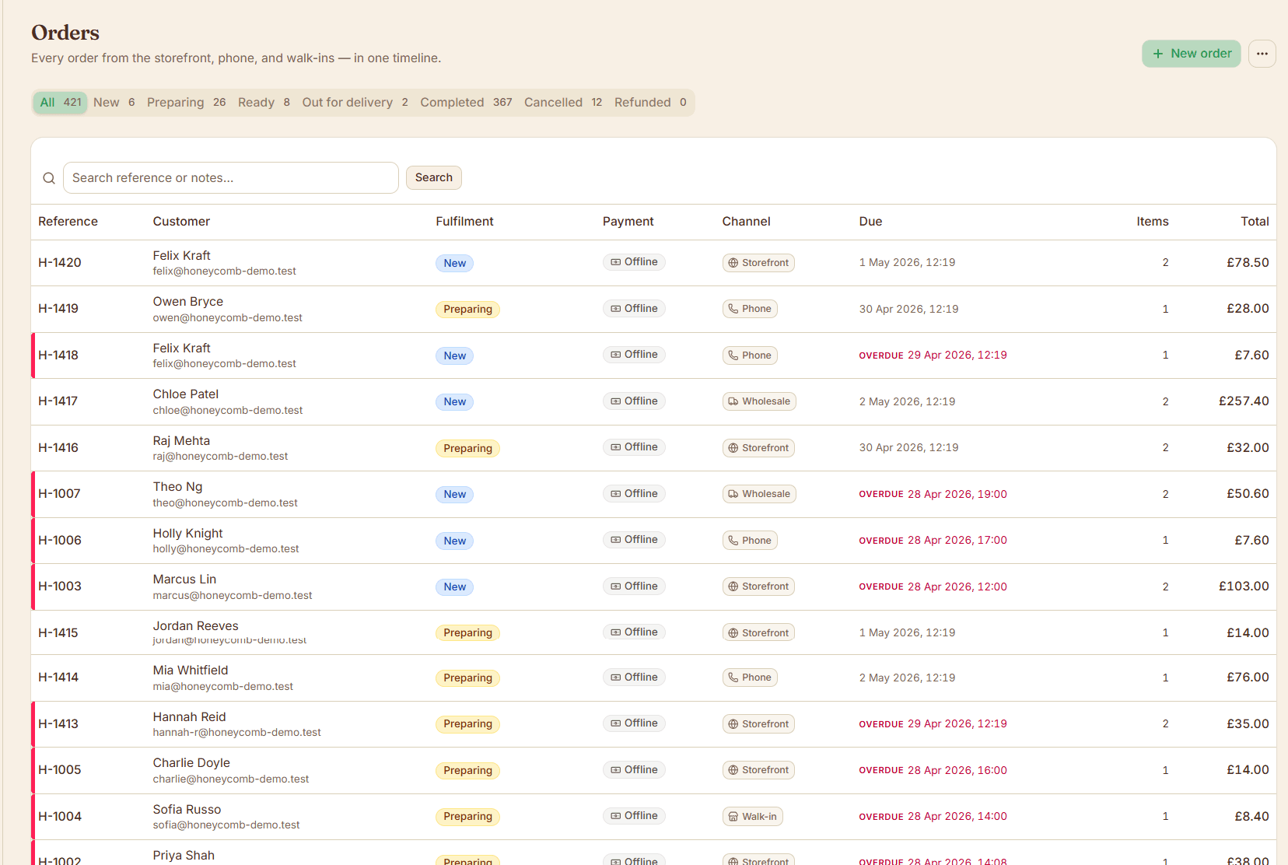This screenshot has height=865, width=1288.
Task: Open order reference H-1418
Action: 58,355
